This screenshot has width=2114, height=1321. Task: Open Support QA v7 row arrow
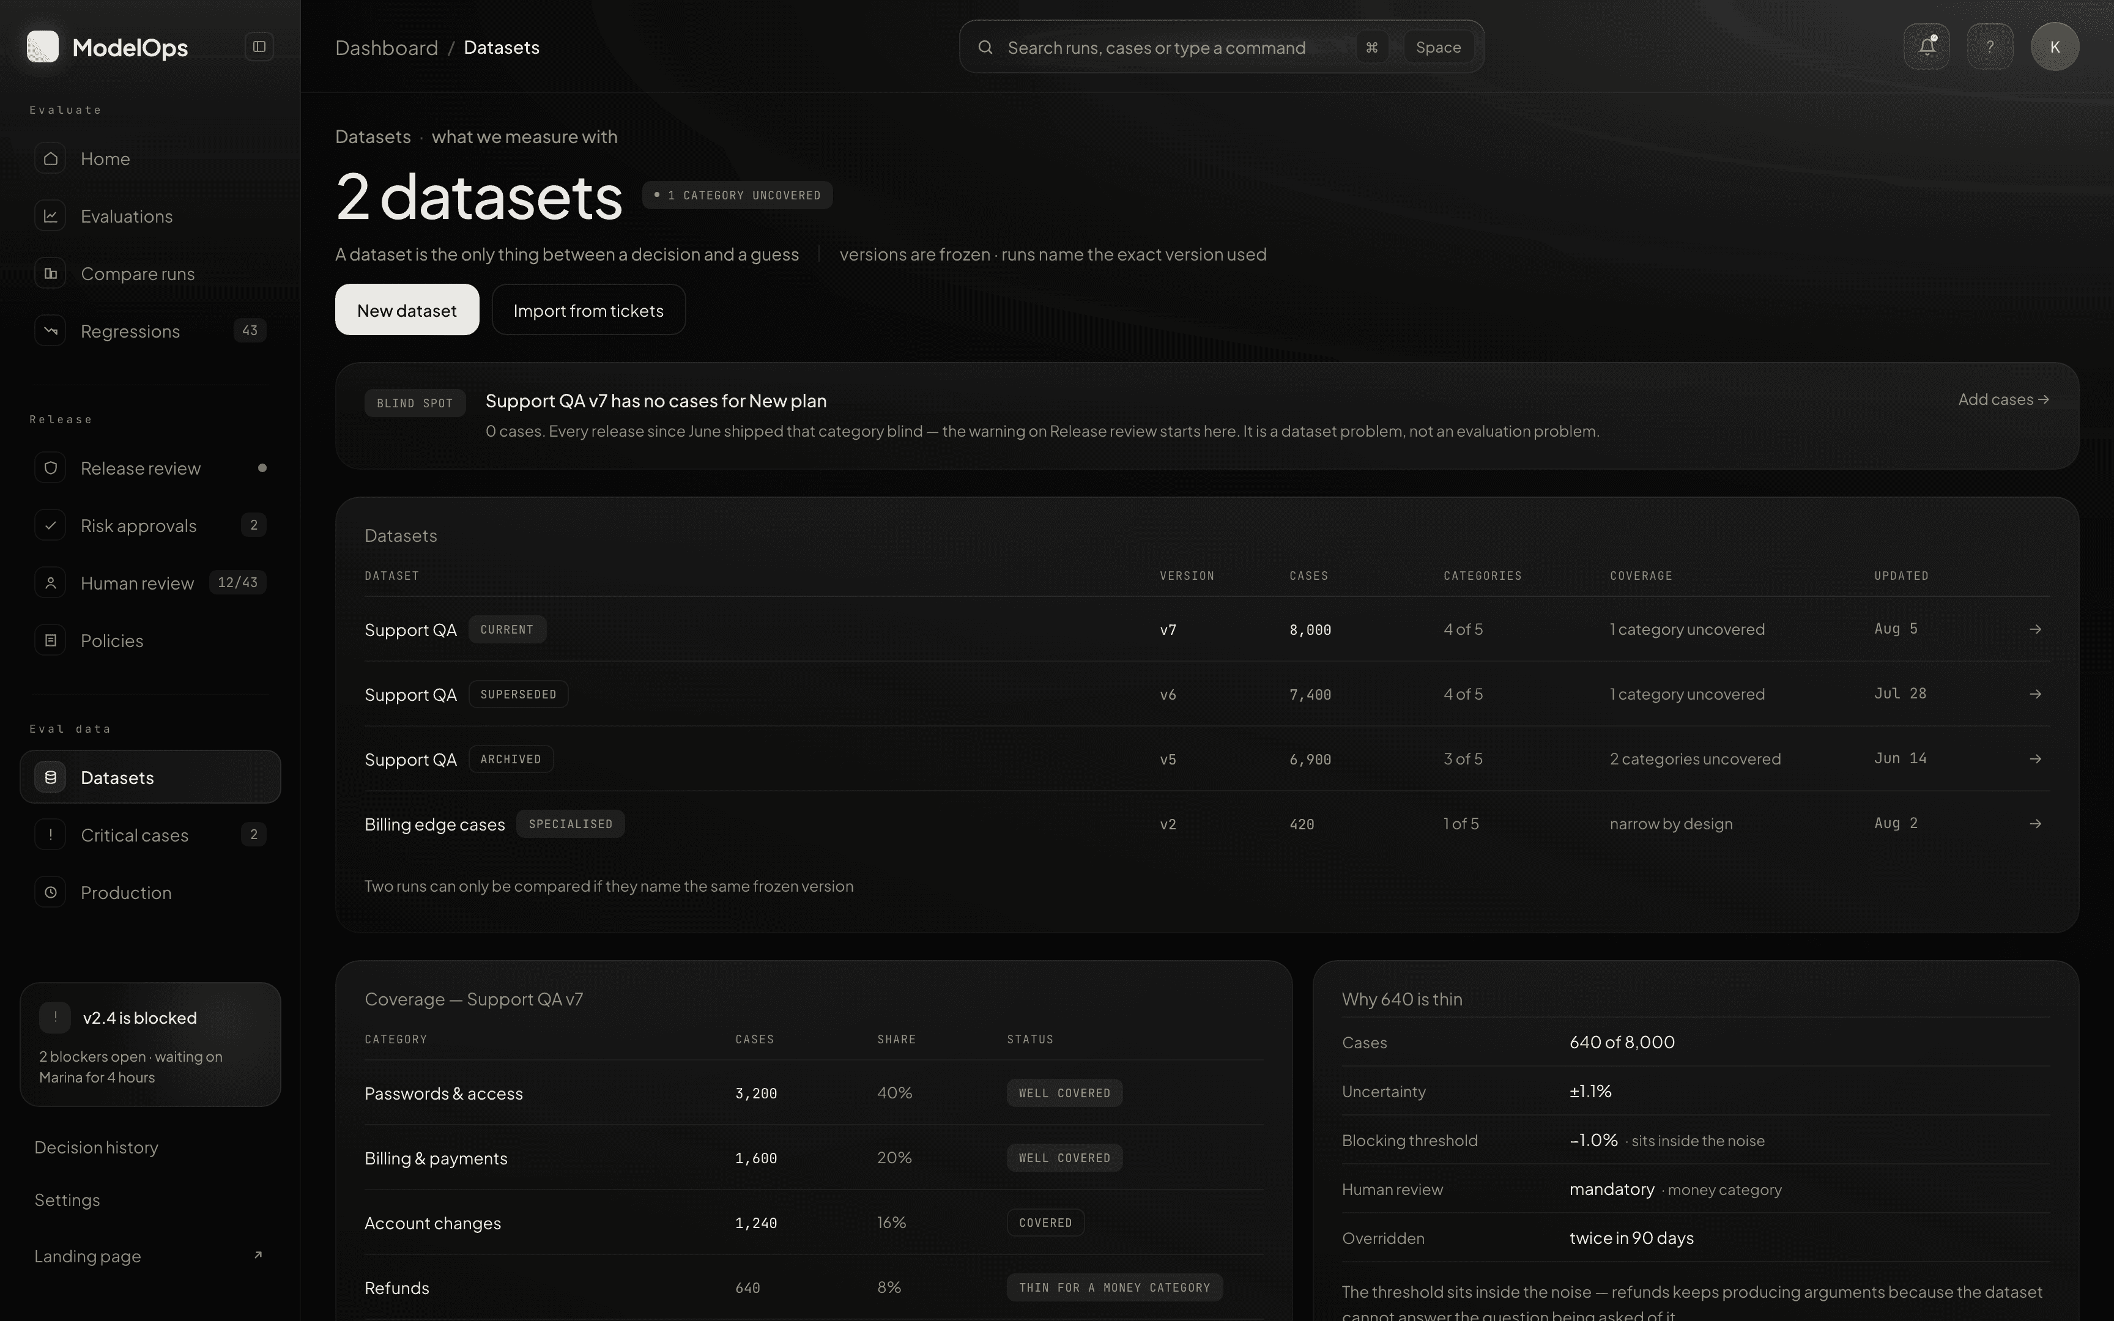[2035, 629]
